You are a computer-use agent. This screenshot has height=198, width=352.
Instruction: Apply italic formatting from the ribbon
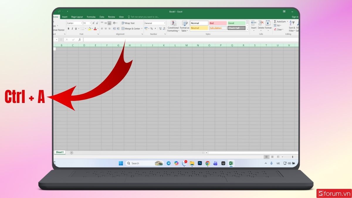pyautogui.click(x=72, y=28)
